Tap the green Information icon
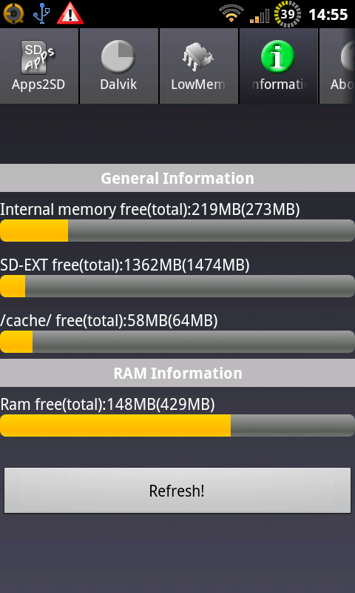Screen dimensions: 355x593 pos(277,57)
